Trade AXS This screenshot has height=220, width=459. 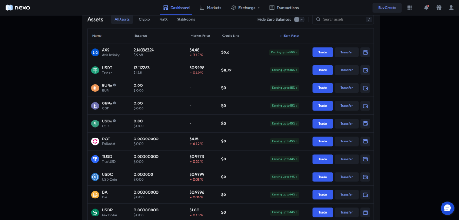click(x=323, y=52)
